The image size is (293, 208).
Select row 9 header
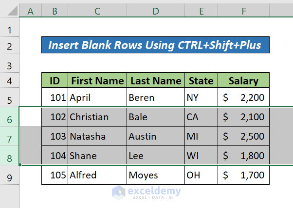tap(10, 176)
